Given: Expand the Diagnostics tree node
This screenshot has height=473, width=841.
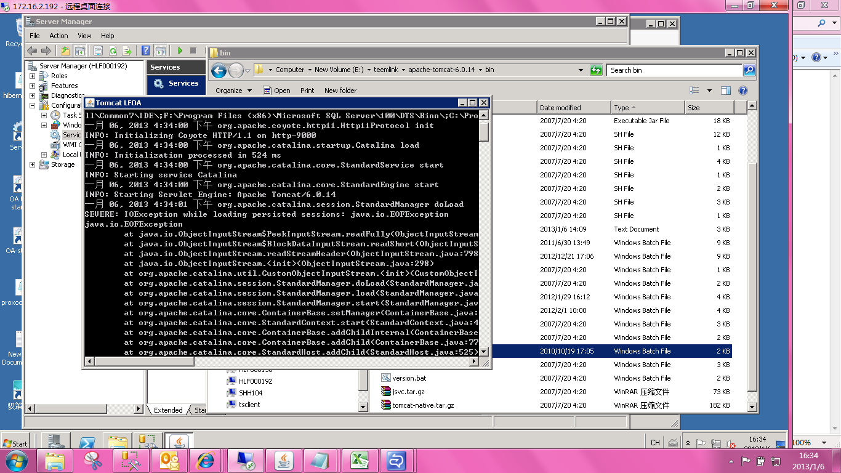Looking at the screenshot, I should [33, 95].
